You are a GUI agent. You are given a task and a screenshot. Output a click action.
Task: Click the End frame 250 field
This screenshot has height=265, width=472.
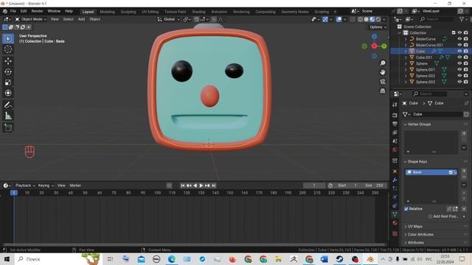(x=374, y=185)
